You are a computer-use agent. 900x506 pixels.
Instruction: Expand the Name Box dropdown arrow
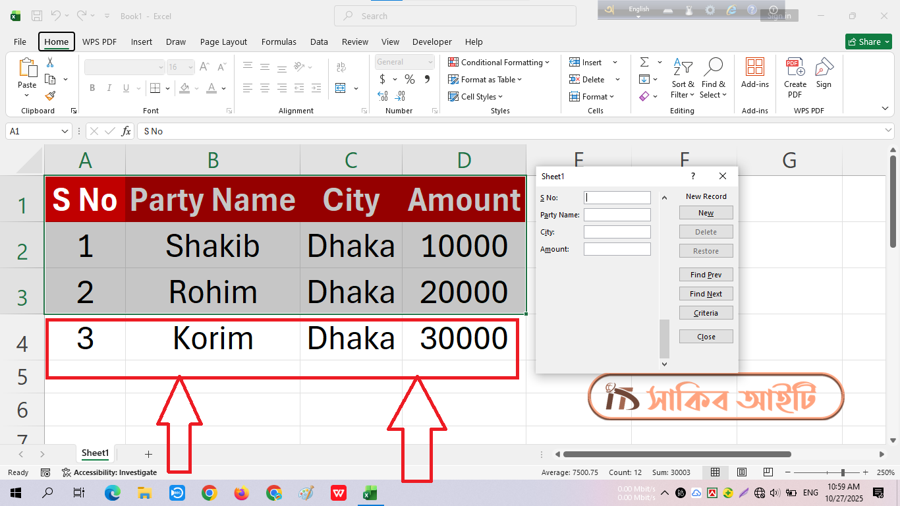tap(65, 131)
